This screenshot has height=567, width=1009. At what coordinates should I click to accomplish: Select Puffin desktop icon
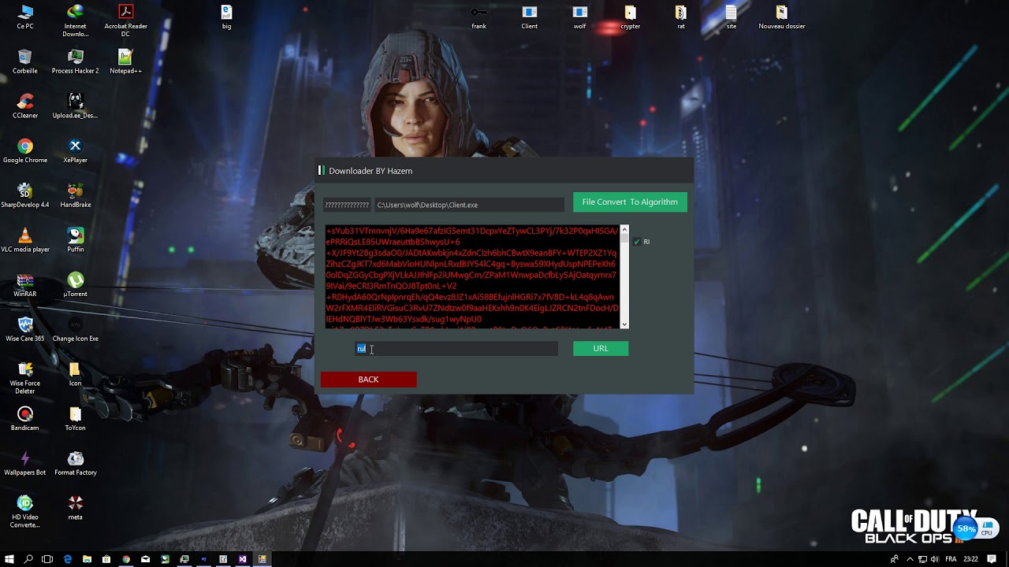tap(76, 240)
